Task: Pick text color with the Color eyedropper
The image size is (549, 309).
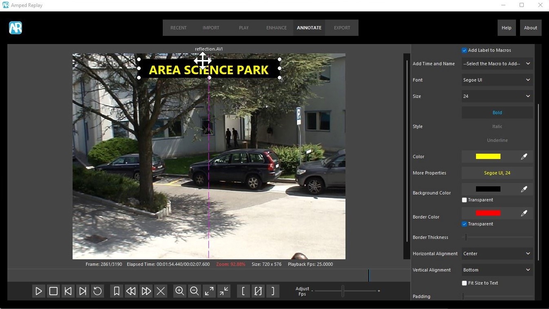Action: click(524, 157)
